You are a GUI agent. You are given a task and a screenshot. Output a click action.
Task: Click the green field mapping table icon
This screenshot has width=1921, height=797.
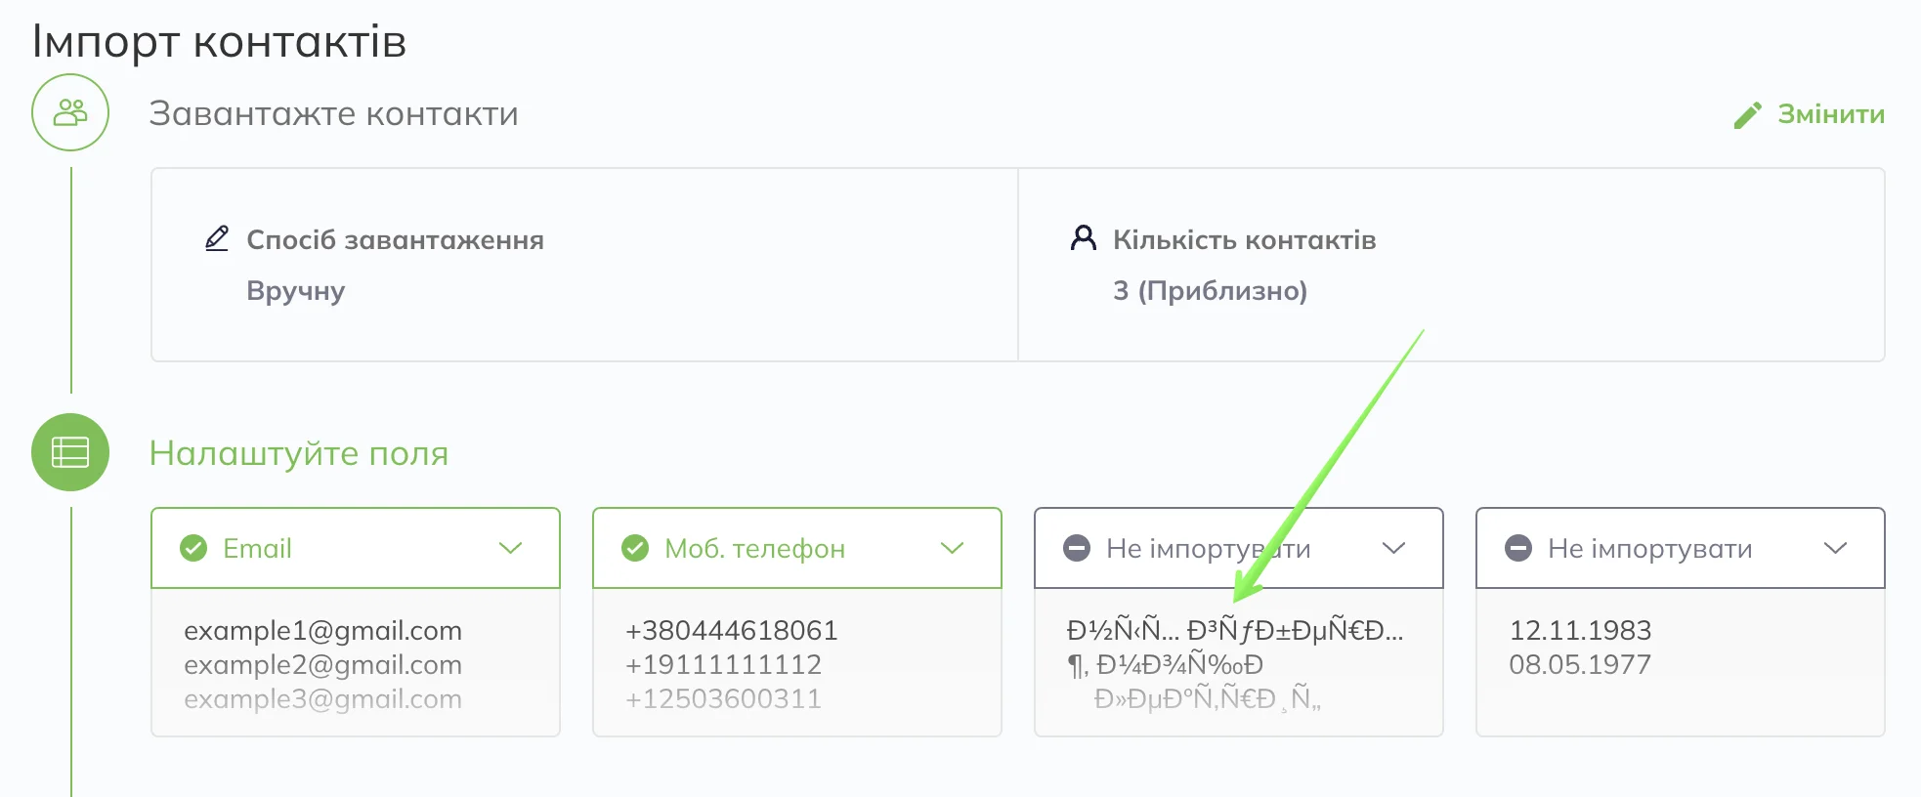70,452
